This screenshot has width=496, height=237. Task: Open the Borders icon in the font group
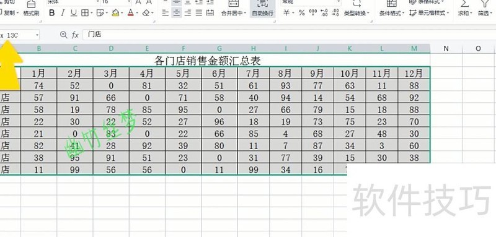click(x=84, y=13)
